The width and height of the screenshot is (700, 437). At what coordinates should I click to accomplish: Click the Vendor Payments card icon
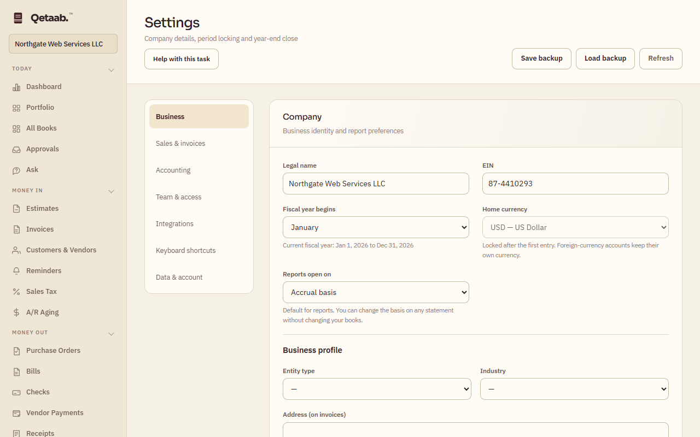(16, 413)
